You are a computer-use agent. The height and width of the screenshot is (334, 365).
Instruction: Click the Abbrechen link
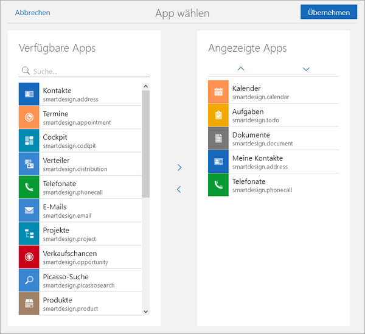[x=33, y=13]
